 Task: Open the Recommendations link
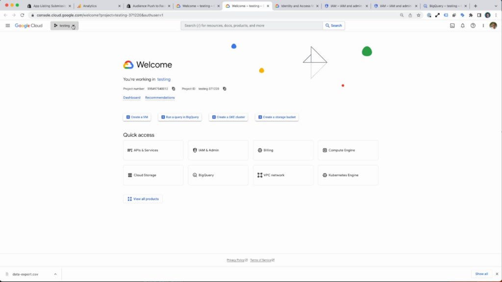click(160, 97)
